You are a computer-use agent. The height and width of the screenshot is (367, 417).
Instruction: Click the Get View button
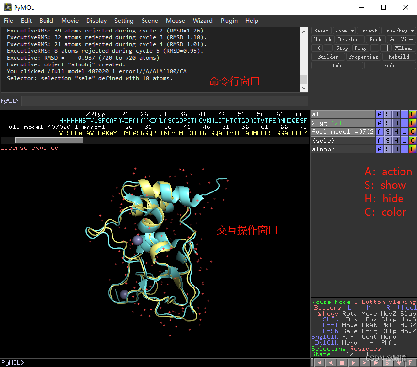click(401, 39)
